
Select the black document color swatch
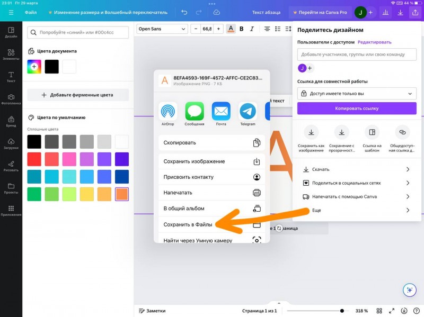[x=51, y=67]
